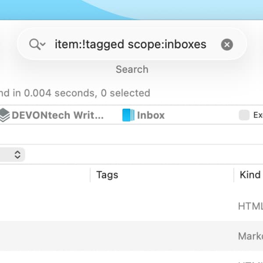Viewport: 263px width, 263px height.
Task: Click the blue Inbox icon
Action: (x=128, y=115)
